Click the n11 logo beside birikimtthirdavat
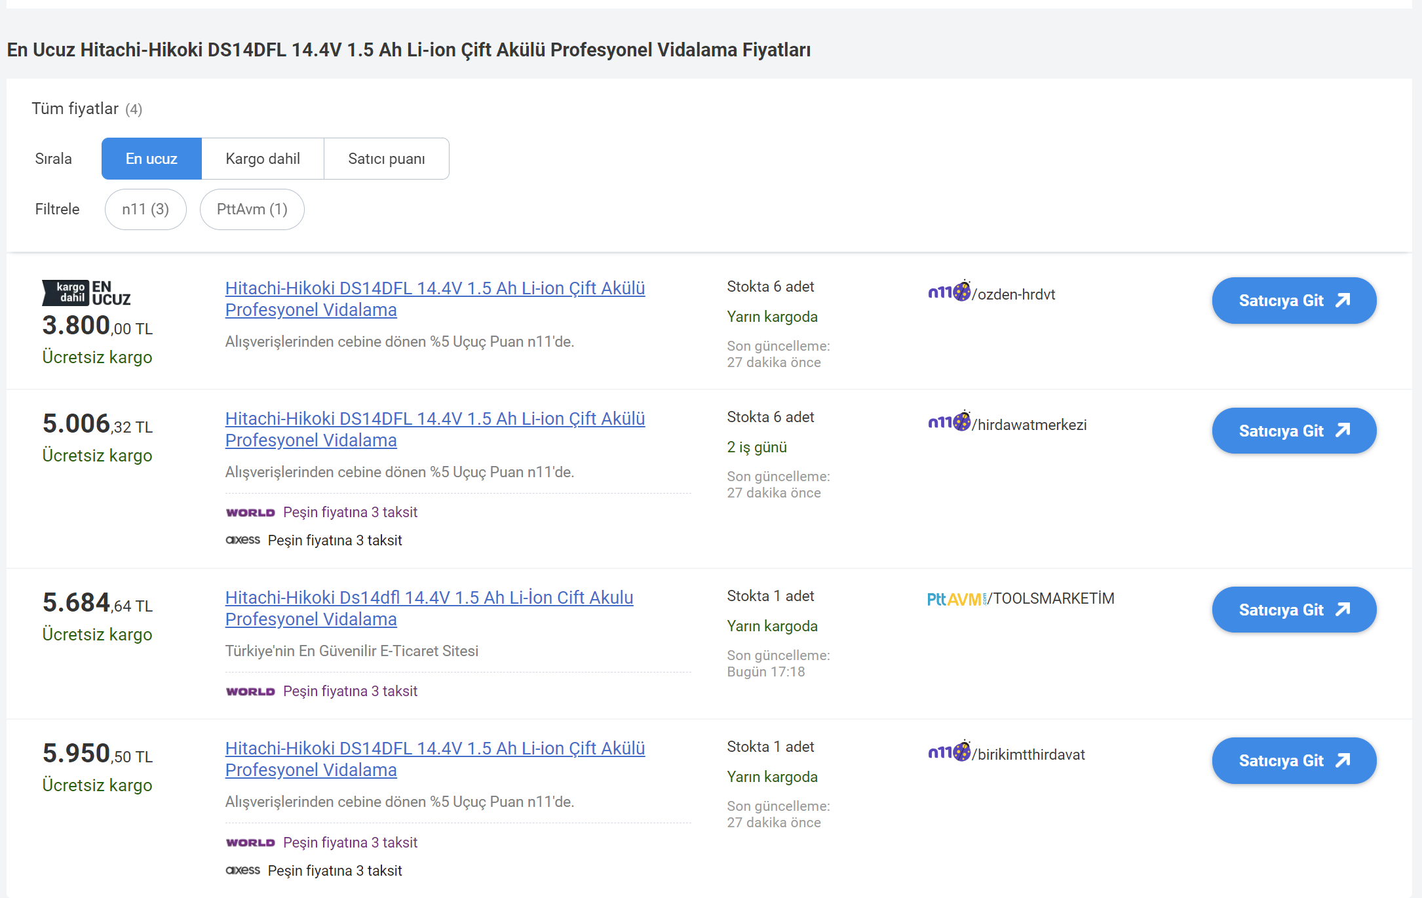The image size is (1422, 898). pos(950,752)
